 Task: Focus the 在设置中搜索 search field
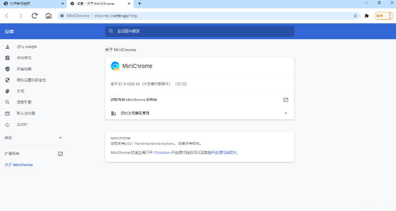point(199,31)
